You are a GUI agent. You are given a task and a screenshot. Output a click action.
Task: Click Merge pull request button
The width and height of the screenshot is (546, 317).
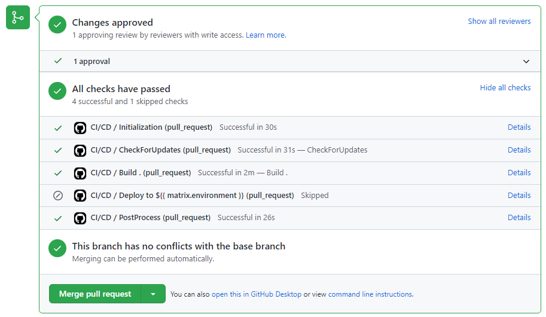95,294
